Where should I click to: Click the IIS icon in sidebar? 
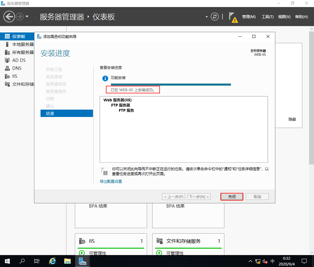pyautogui.click(x=7, y=76)
